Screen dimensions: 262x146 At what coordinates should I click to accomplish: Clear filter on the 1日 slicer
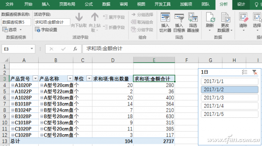point(255,72)
